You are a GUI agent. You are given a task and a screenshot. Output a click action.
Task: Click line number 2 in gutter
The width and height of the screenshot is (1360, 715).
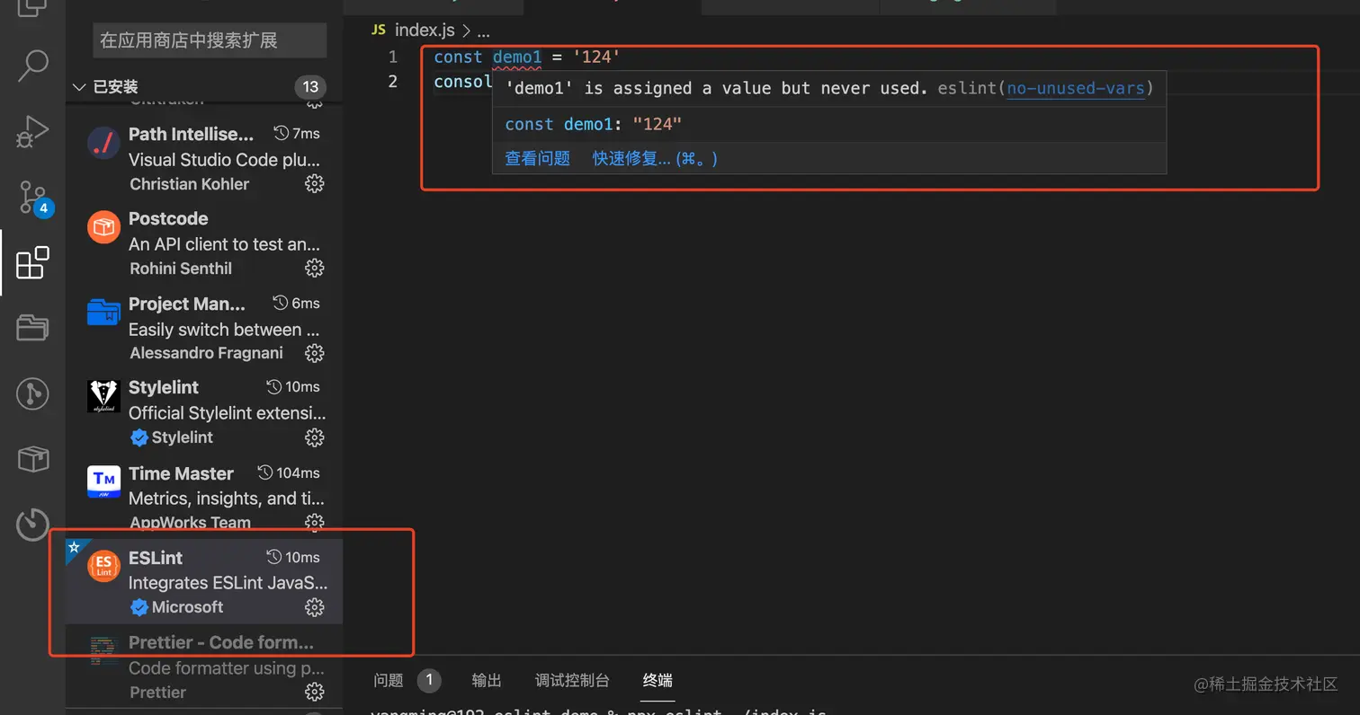coord(392,82)
